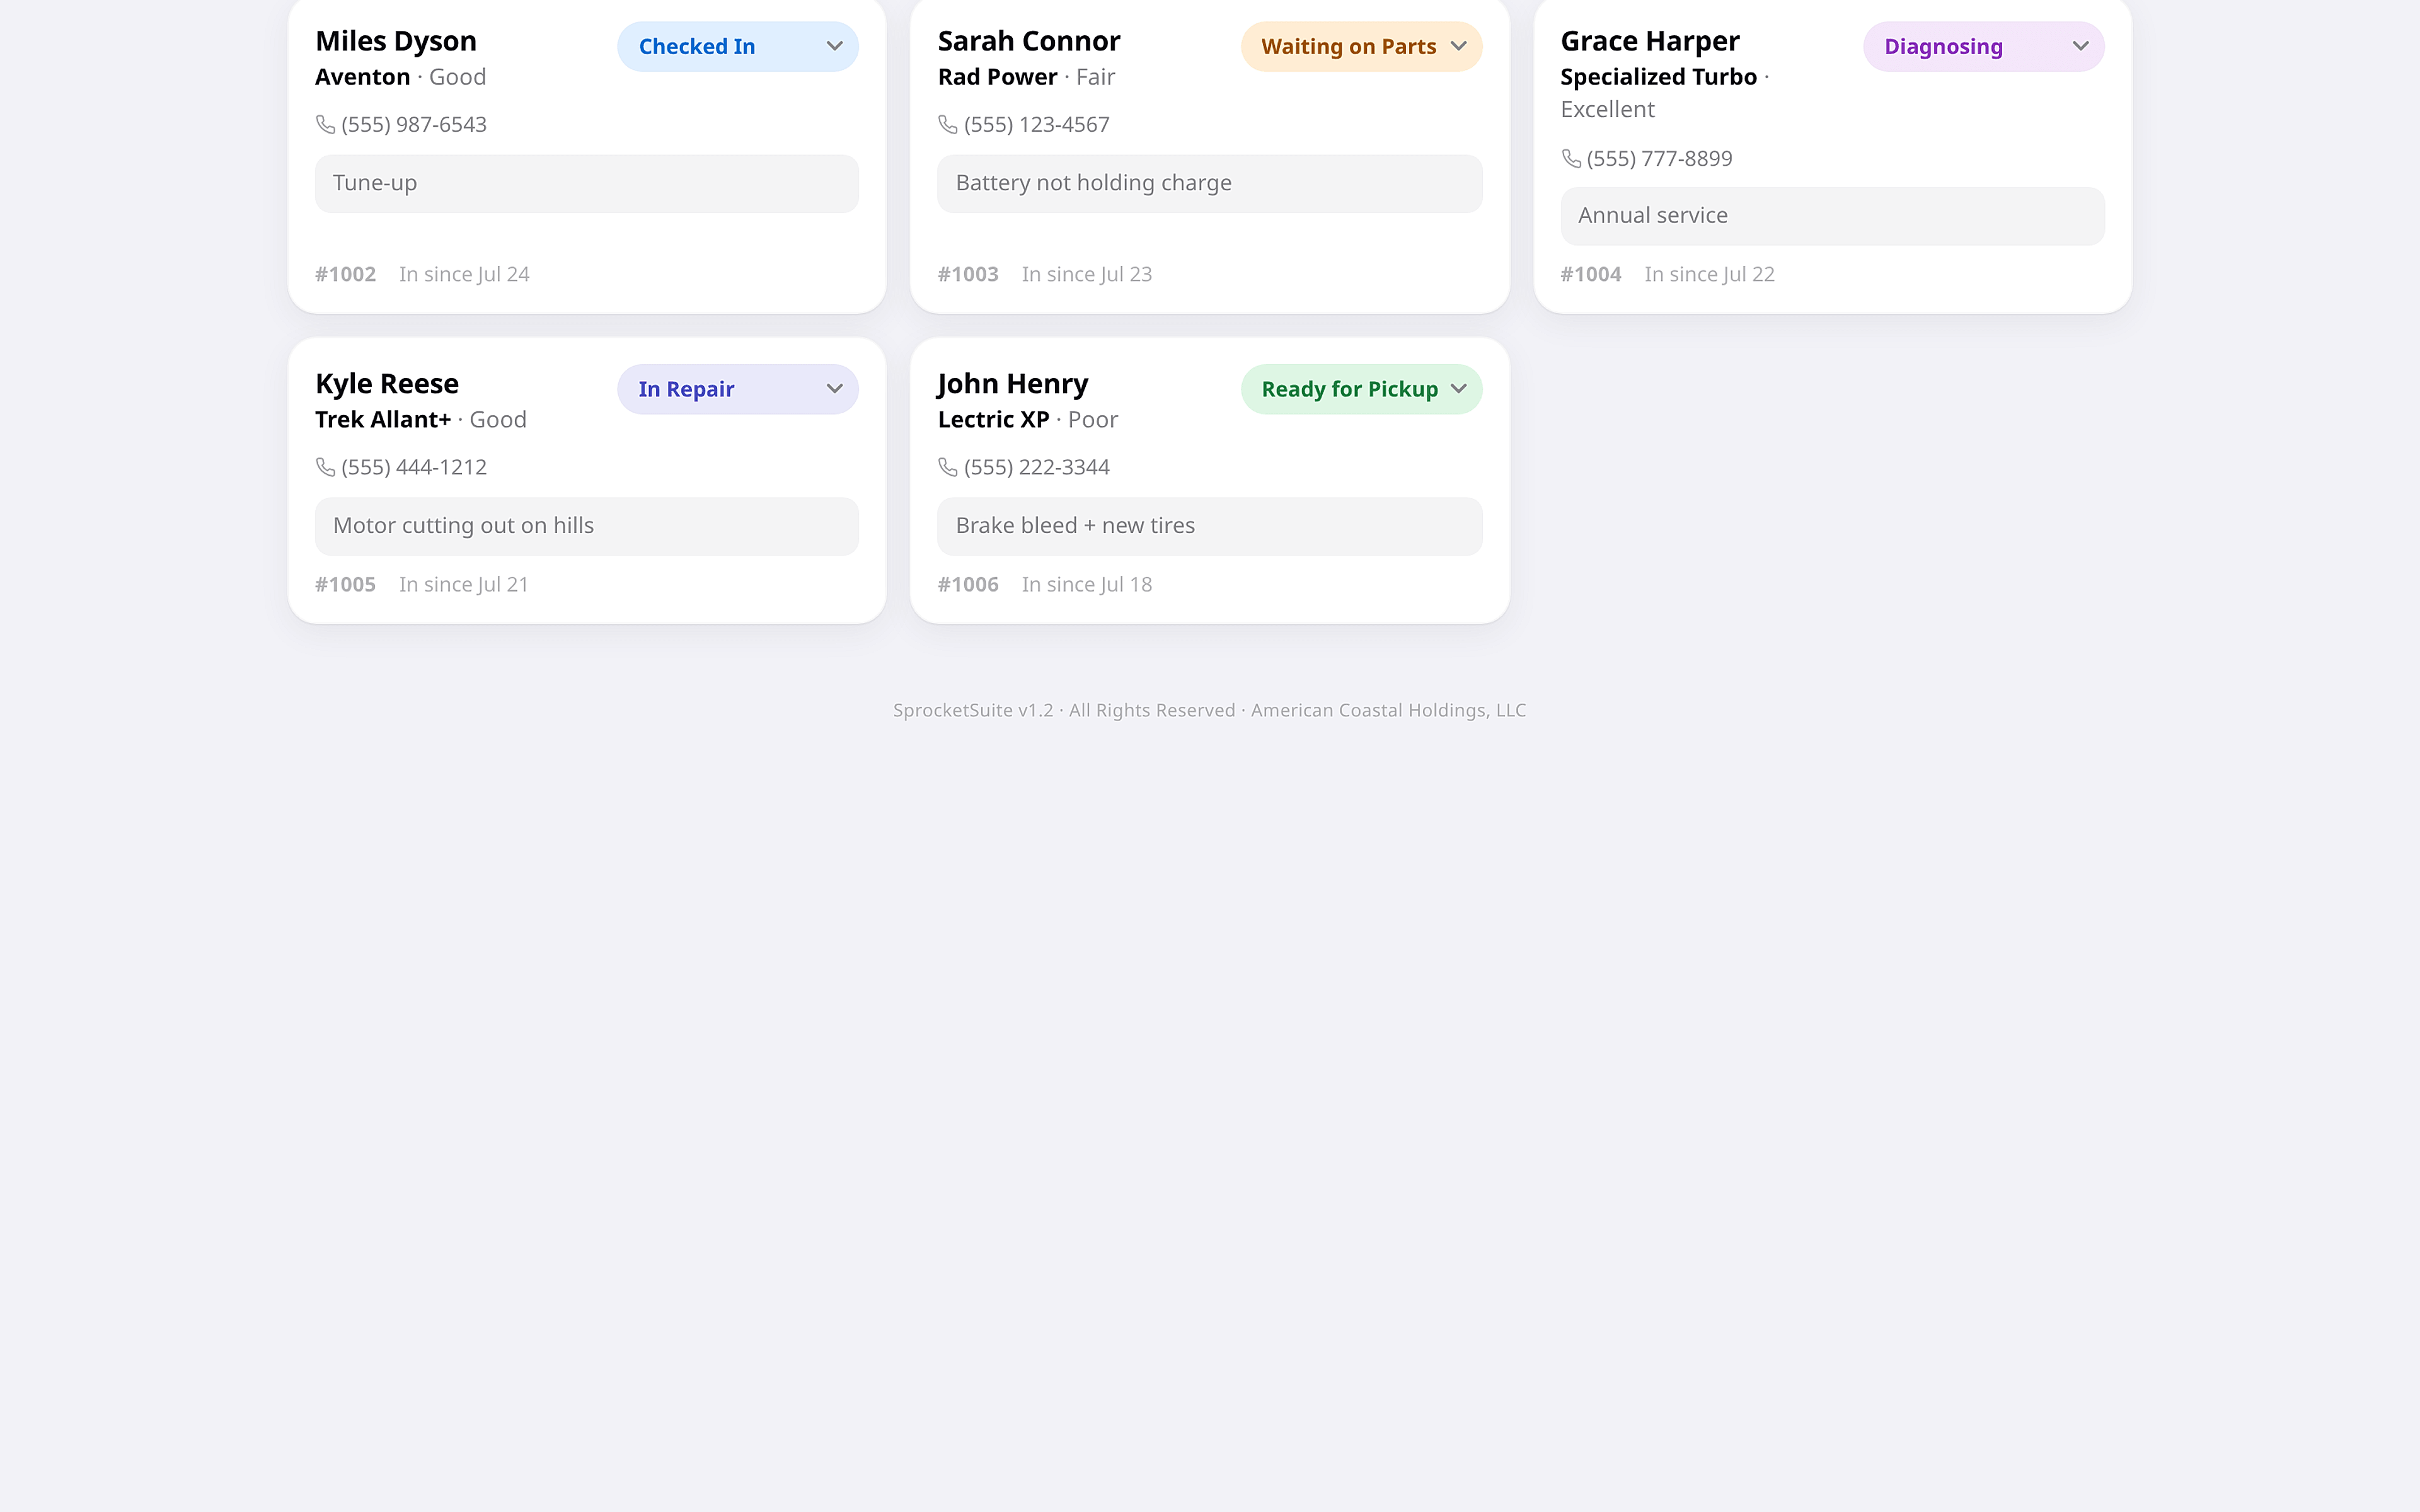Viewport: 2420px width, 1512px height.
Task: Click the In since Jul 24 date
Action: click(x=464, y=274)
